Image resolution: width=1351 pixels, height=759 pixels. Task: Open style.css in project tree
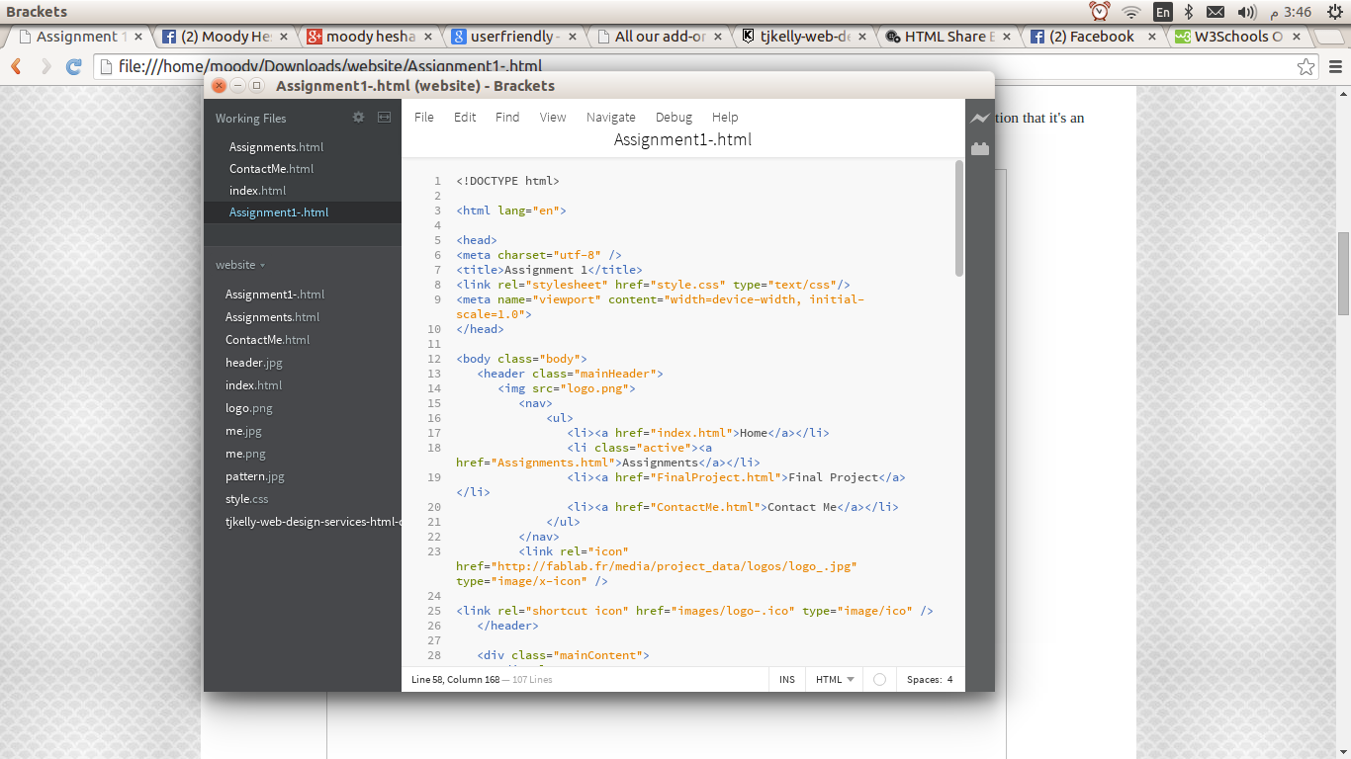[246, 498]
